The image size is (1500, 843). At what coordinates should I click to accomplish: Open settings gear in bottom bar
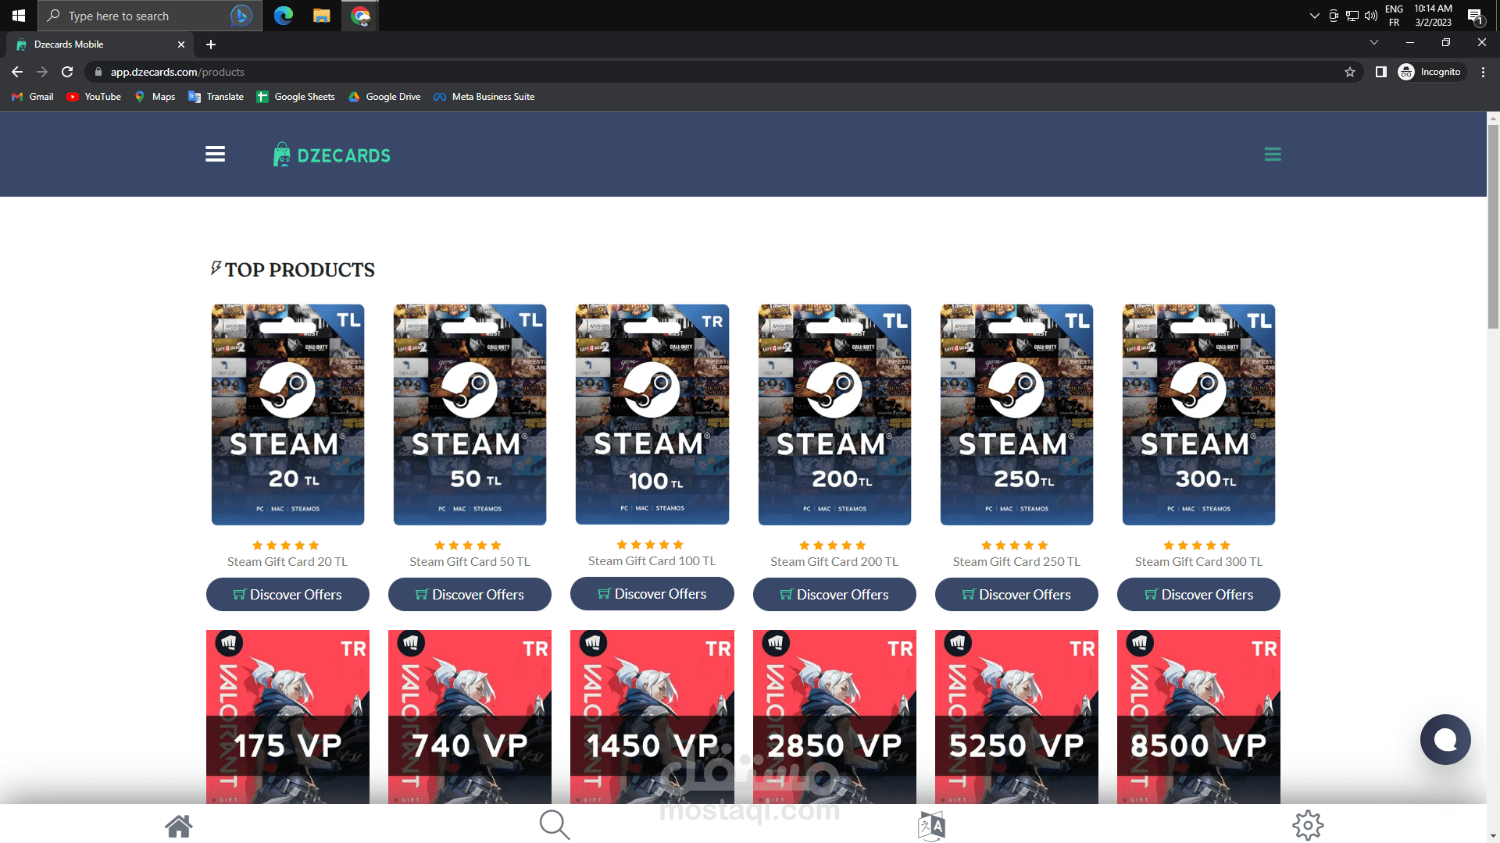click(x=1308, y=825)
